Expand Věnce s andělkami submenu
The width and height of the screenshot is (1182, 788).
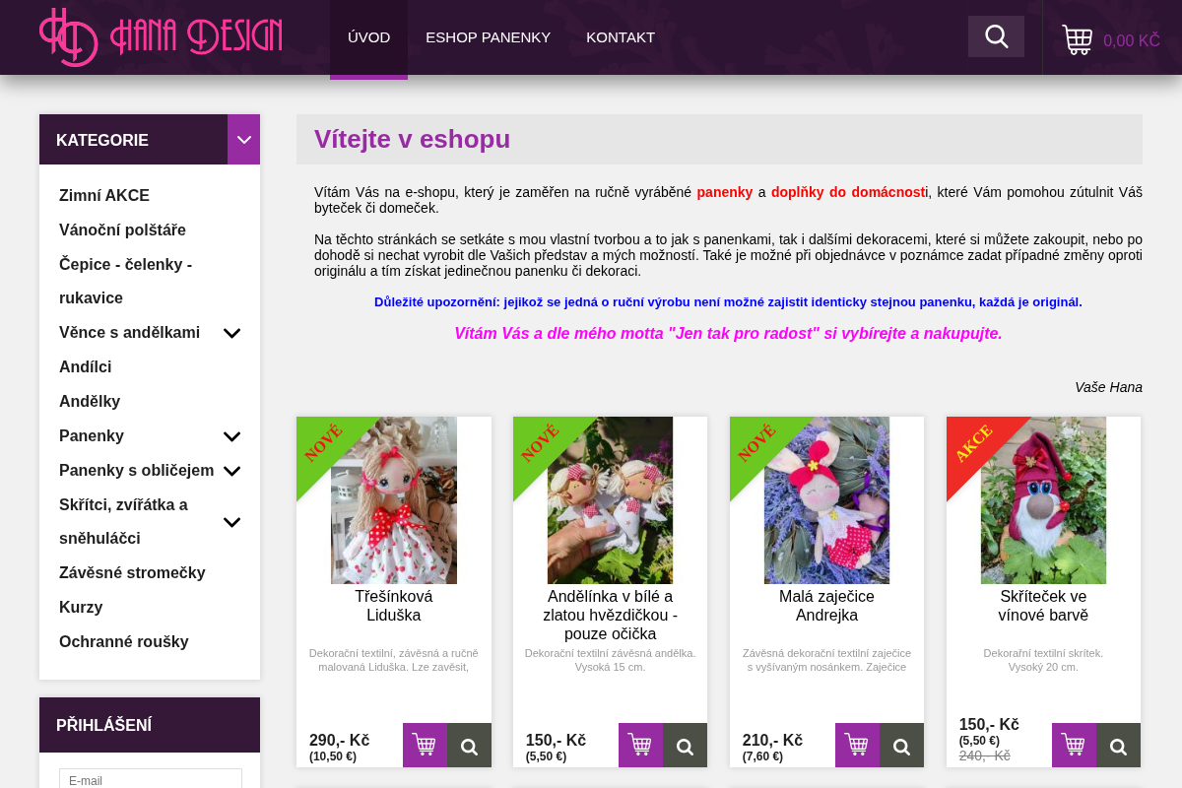231,333
